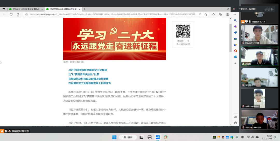The height and width of the screenshot is (141, 280).
Task: Open the Office icon in Edge sidebar
Action: [x=235, y=51]
